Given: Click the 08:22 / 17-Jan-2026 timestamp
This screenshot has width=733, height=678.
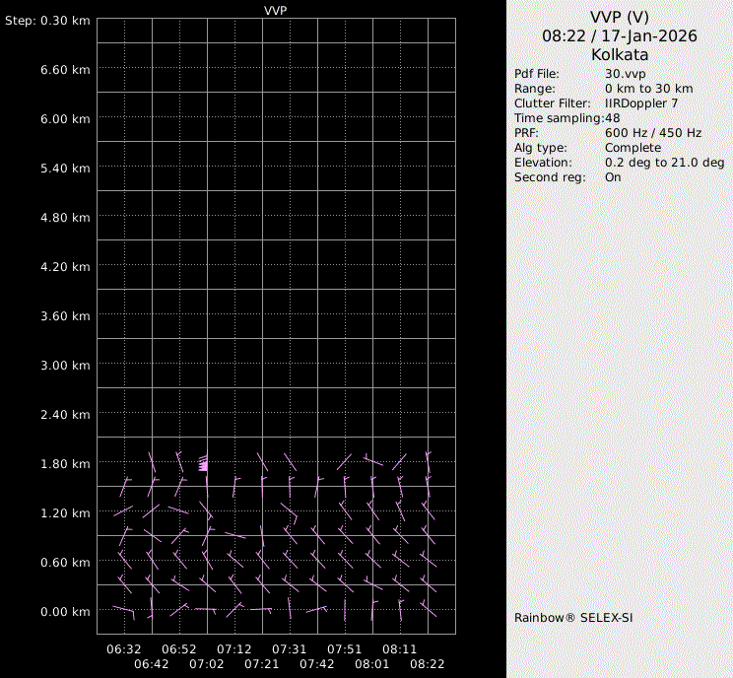Looking at the screenshot, I should (619, 35).
